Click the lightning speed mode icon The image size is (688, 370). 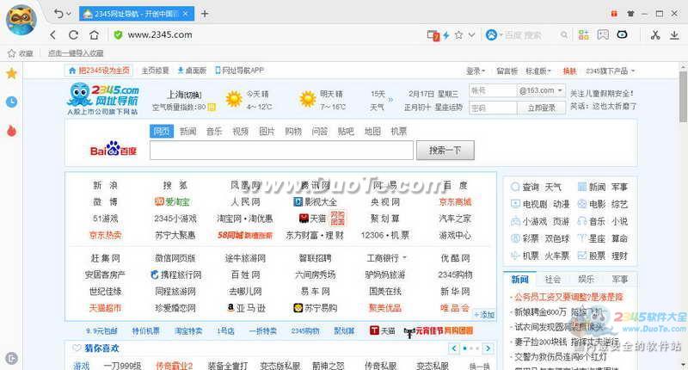446,35
